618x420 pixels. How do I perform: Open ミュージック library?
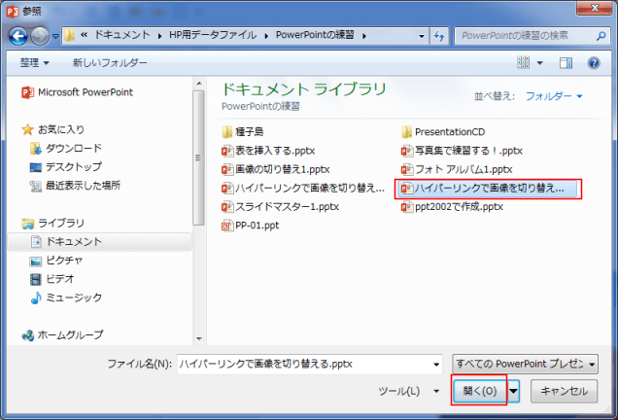66,297
